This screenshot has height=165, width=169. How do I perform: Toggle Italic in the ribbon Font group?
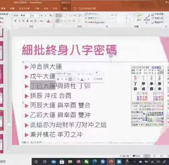point(19,21)
